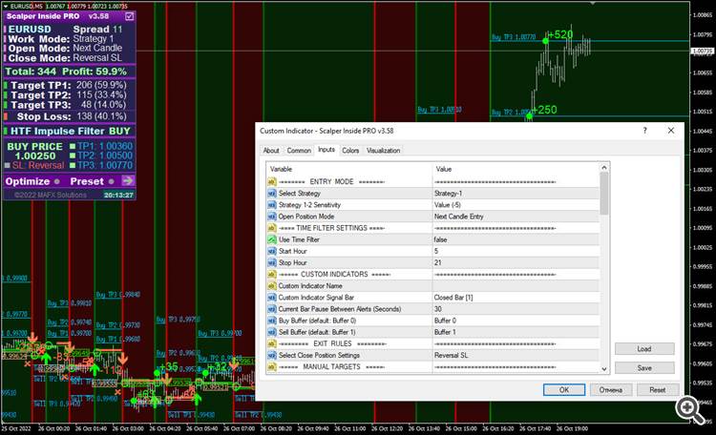
Task: Open the Use Time Filter false value
Action: (516, 239)
